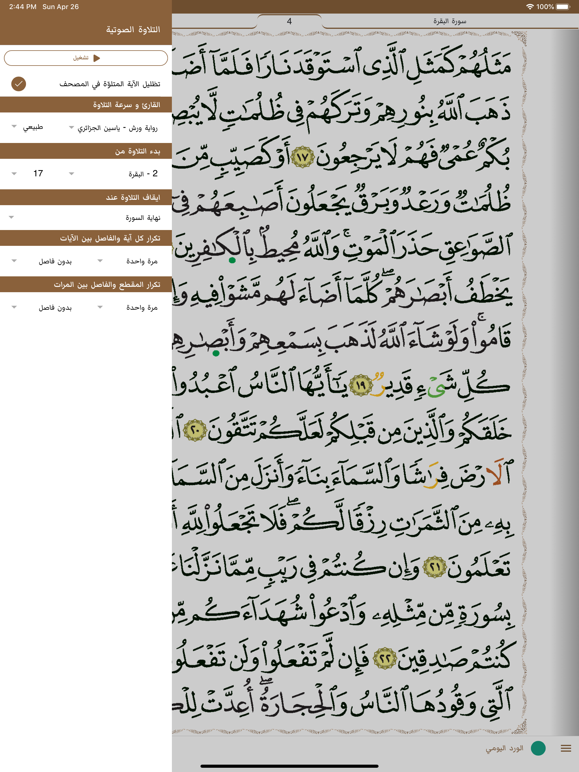
Task: Toggle تظليل الآية المتلوّة في المصحف checkmark
Action: coord(18,84)
